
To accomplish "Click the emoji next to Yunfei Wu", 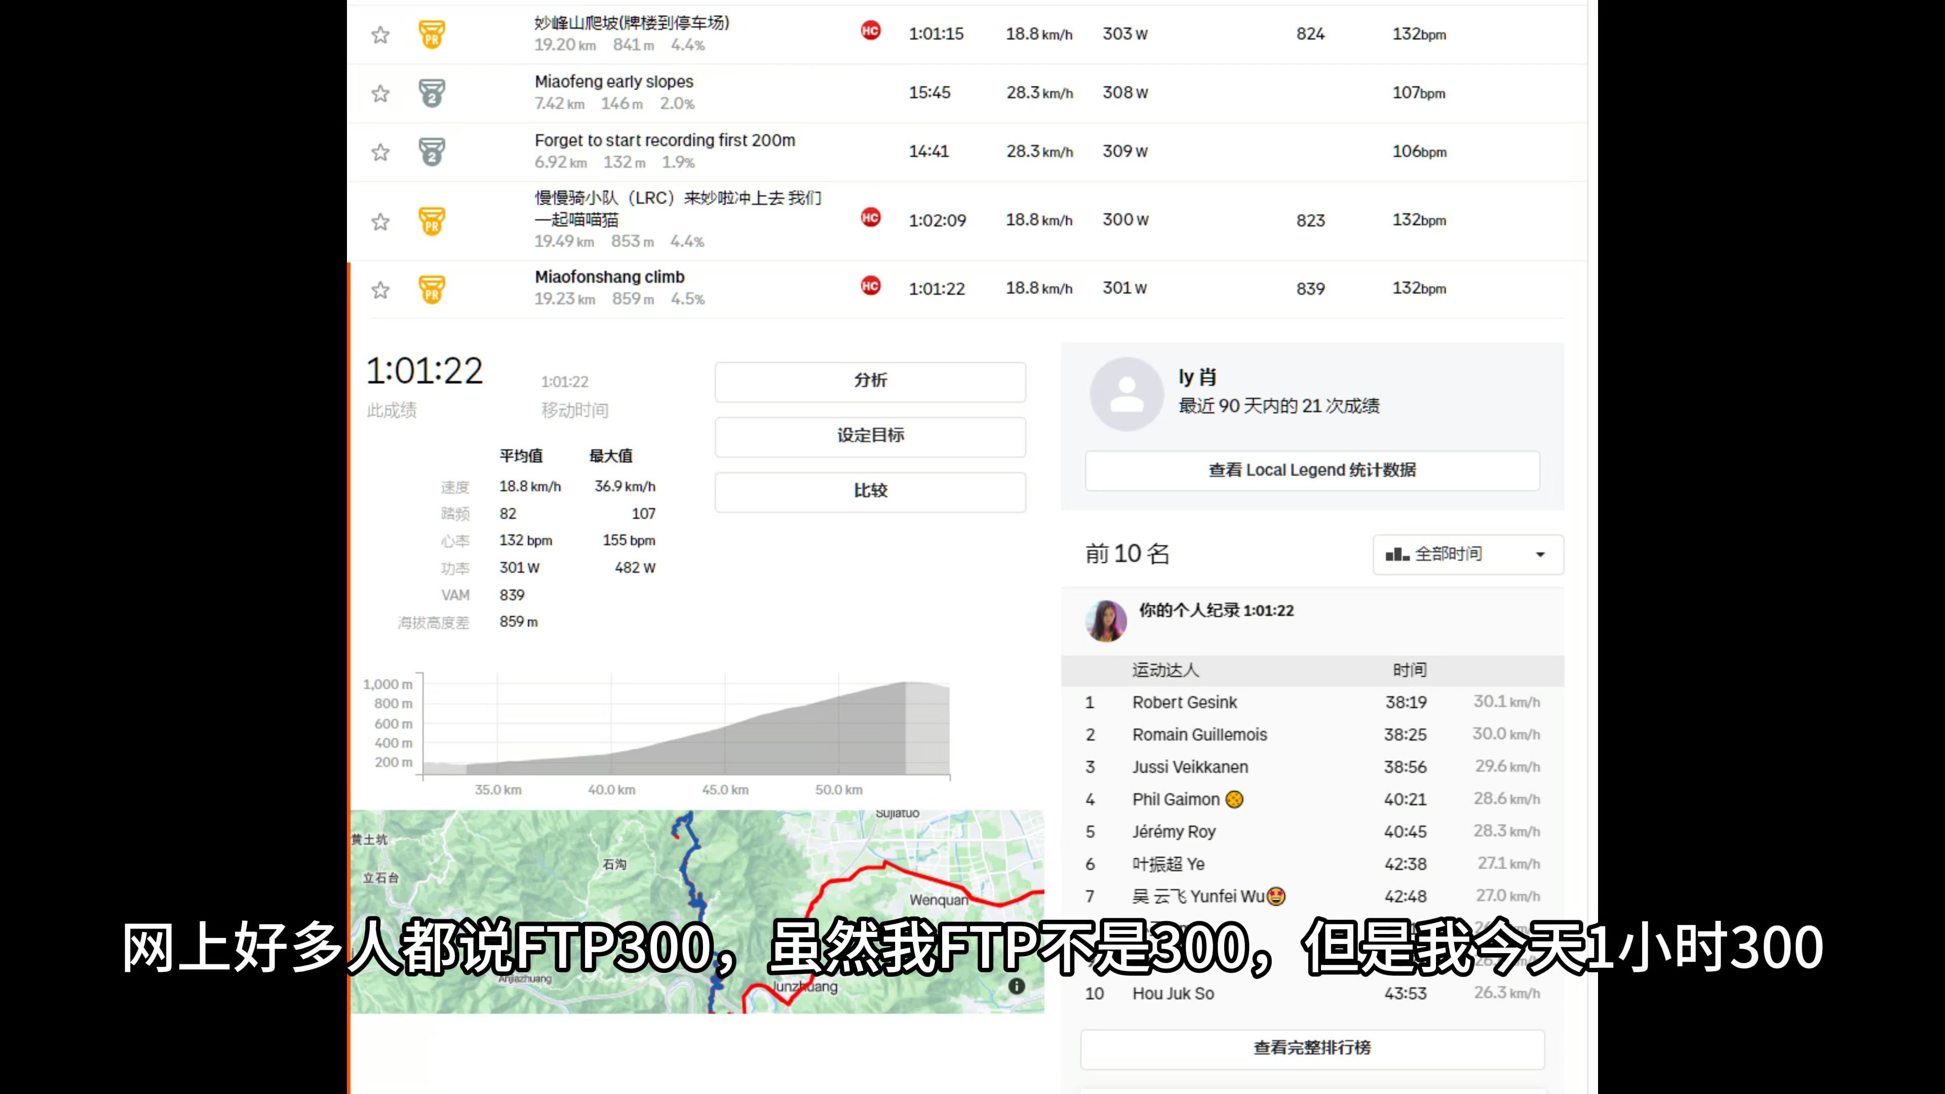I will coord(1276,897).
